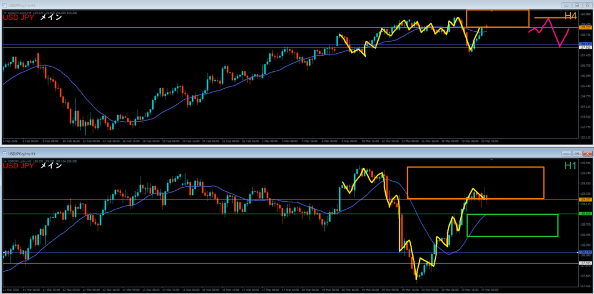
Task: Select the white 157.915 price label in the H1 chart
Action: coord(585,263)
